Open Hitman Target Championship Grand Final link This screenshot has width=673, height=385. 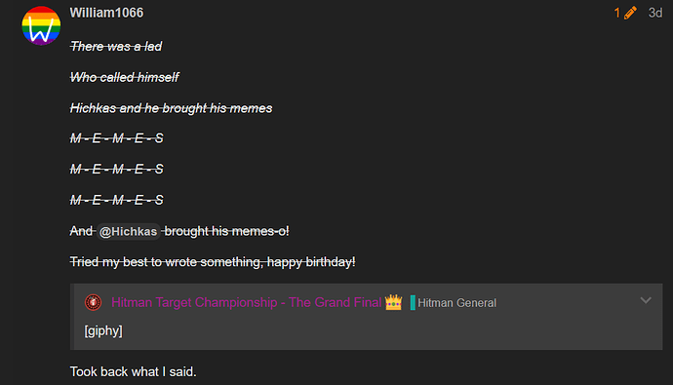click(x=247, y=303)
